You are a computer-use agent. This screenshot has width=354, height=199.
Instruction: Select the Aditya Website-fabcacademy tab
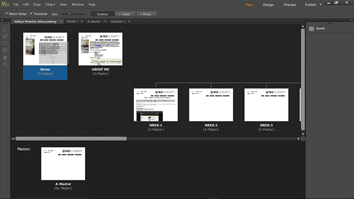click(x=35, y=22)
